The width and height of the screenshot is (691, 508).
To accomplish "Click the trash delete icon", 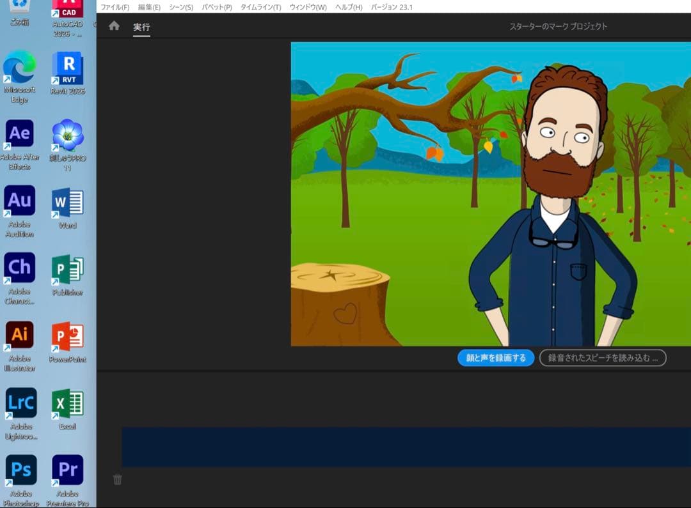I will pos(117,479).
